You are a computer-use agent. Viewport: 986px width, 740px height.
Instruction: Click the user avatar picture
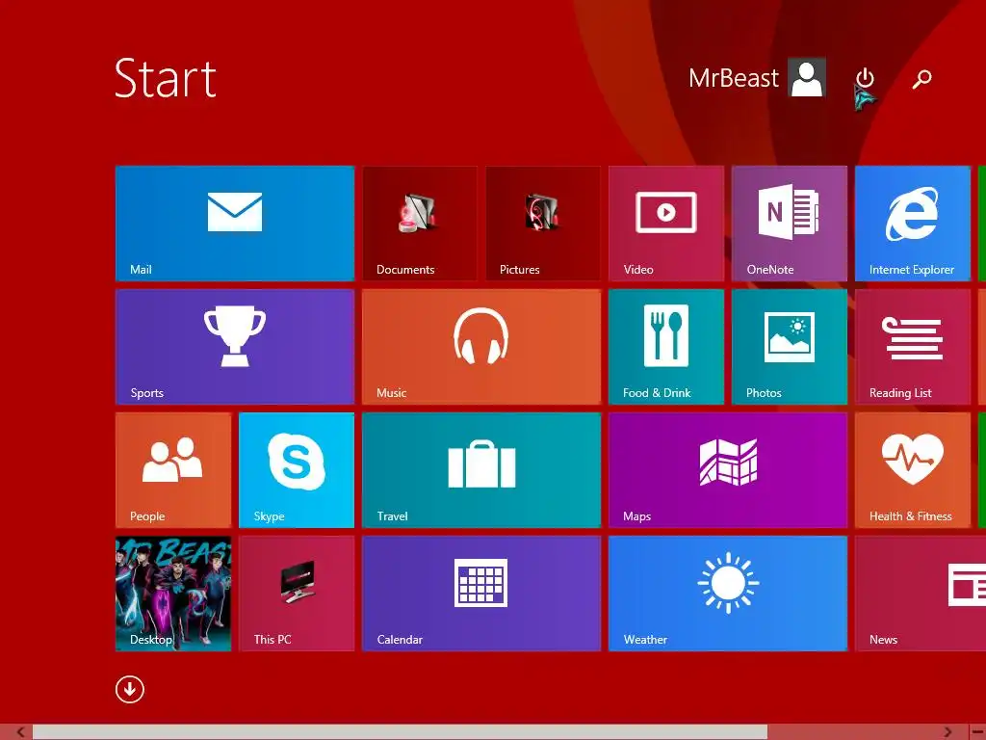pos(808,78)
